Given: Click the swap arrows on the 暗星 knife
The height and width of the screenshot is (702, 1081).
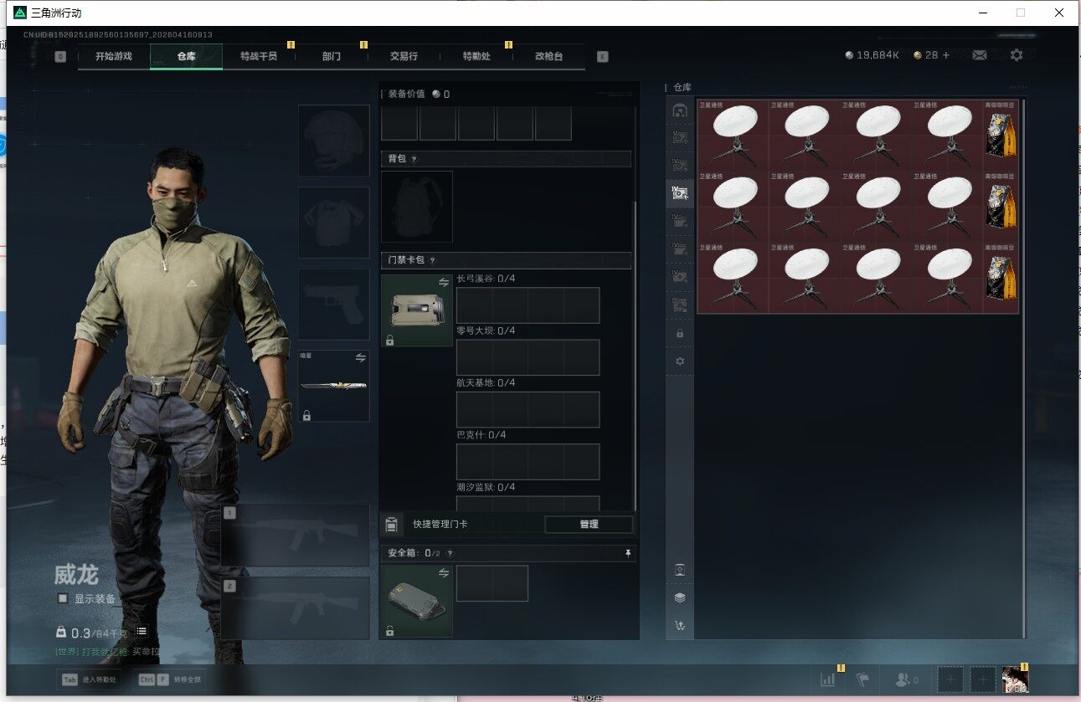Looking at the screenshot, I should pyautogui.click(x=361, y=357).
